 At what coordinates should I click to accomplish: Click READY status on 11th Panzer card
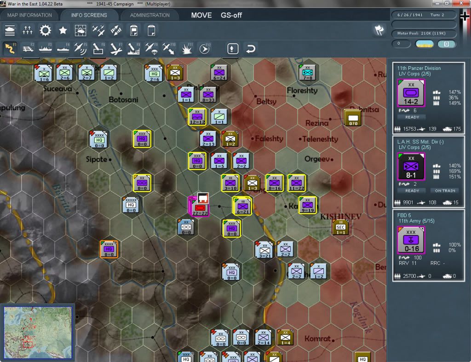coord(412,117)
